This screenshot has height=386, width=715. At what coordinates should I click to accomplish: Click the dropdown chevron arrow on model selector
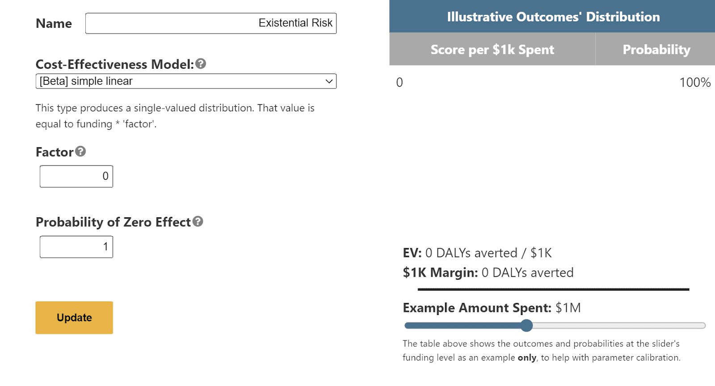click(329, 81)
